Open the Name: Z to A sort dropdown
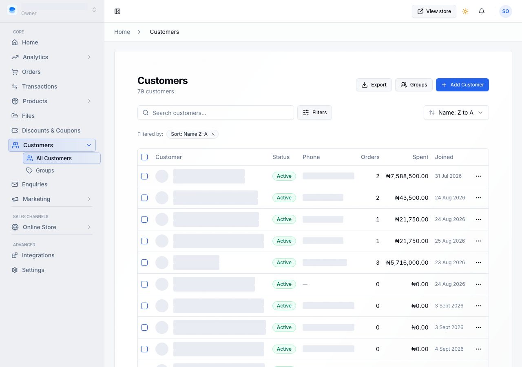522x367 pixels. click(456, 113)
